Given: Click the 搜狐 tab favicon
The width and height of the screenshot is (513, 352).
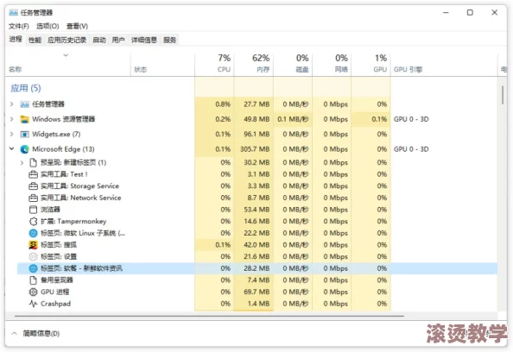Looking at the screenshot, I should click(x=33, y=245).
